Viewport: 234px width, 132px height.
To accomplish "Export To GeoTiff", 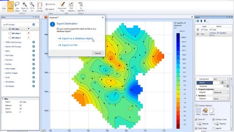I will click(x=81, y=7).
